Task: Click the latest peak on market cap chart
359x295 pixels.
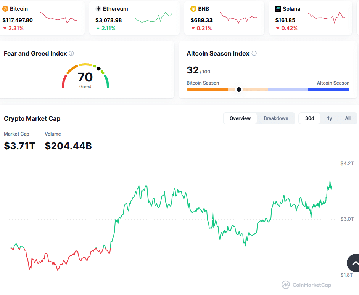Action: click(x=330, y=181)
